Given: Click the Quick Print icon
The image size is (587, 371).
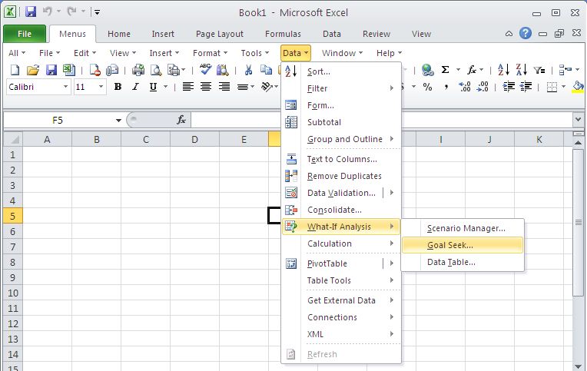Looking at the screenshot, I should 138,70.
